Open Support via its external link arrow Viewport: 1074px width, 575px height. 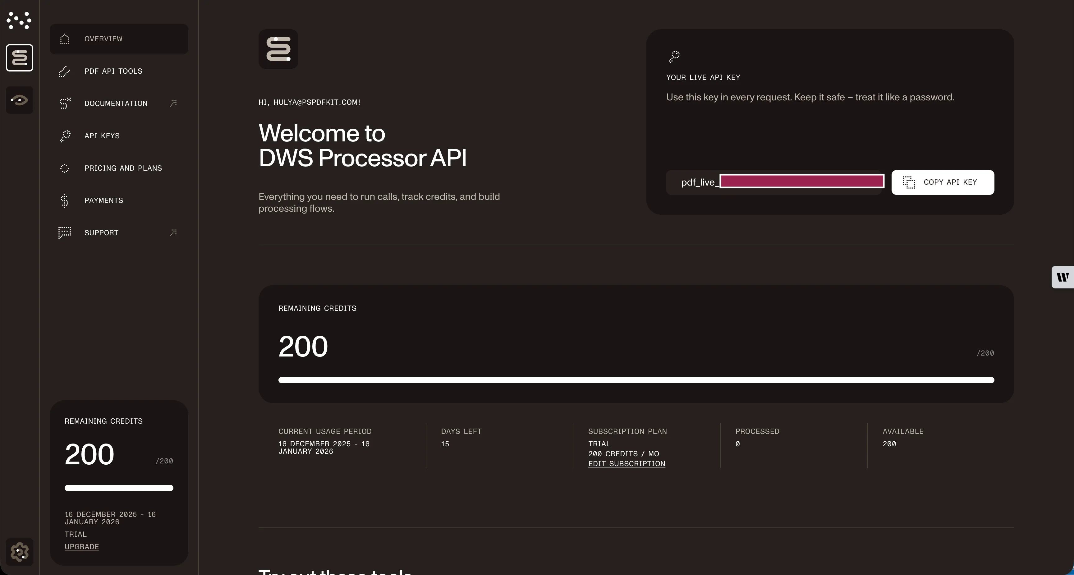point(174,232)
